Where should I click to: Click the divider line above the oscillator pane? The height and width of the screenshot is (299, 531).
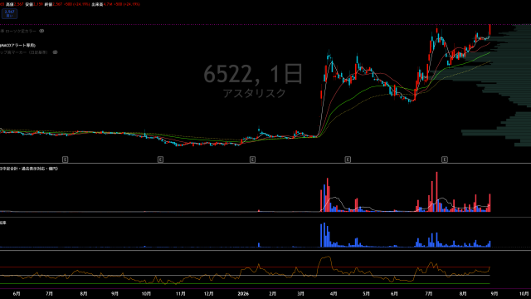(x=265, y=251)
